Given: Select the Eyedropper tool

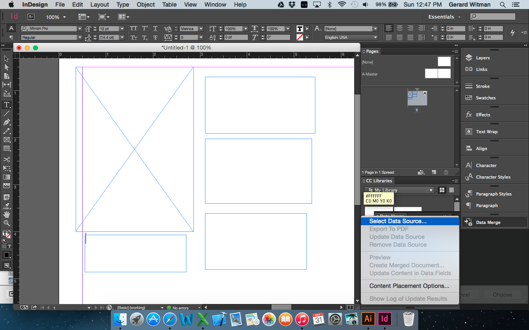Looking at the screenshot, I should (x=7, y=206).
